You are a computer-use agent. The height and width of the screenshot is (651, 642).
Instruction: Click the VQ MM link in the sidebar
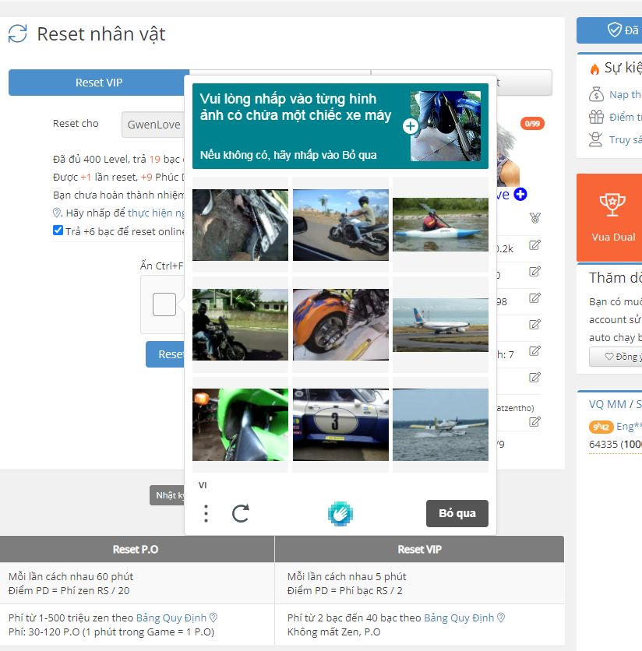(x=607, y=404)
